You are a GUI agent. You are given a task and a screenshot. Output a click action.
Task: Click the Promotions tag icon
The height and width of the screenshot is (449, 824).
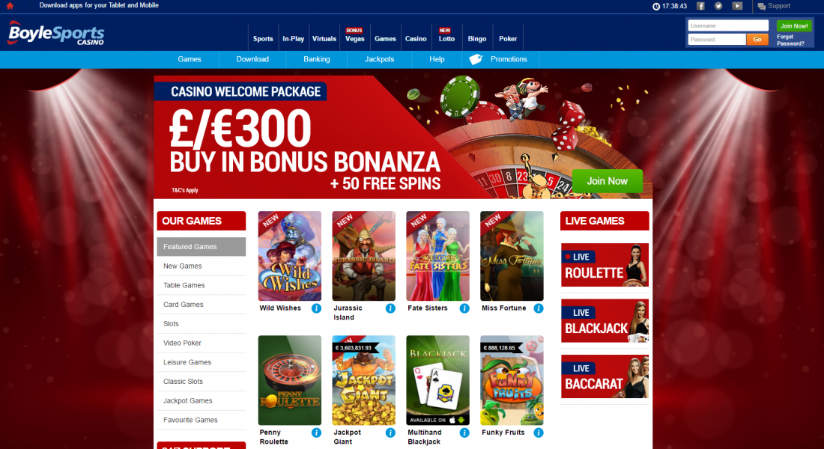(x=476, y=59)
